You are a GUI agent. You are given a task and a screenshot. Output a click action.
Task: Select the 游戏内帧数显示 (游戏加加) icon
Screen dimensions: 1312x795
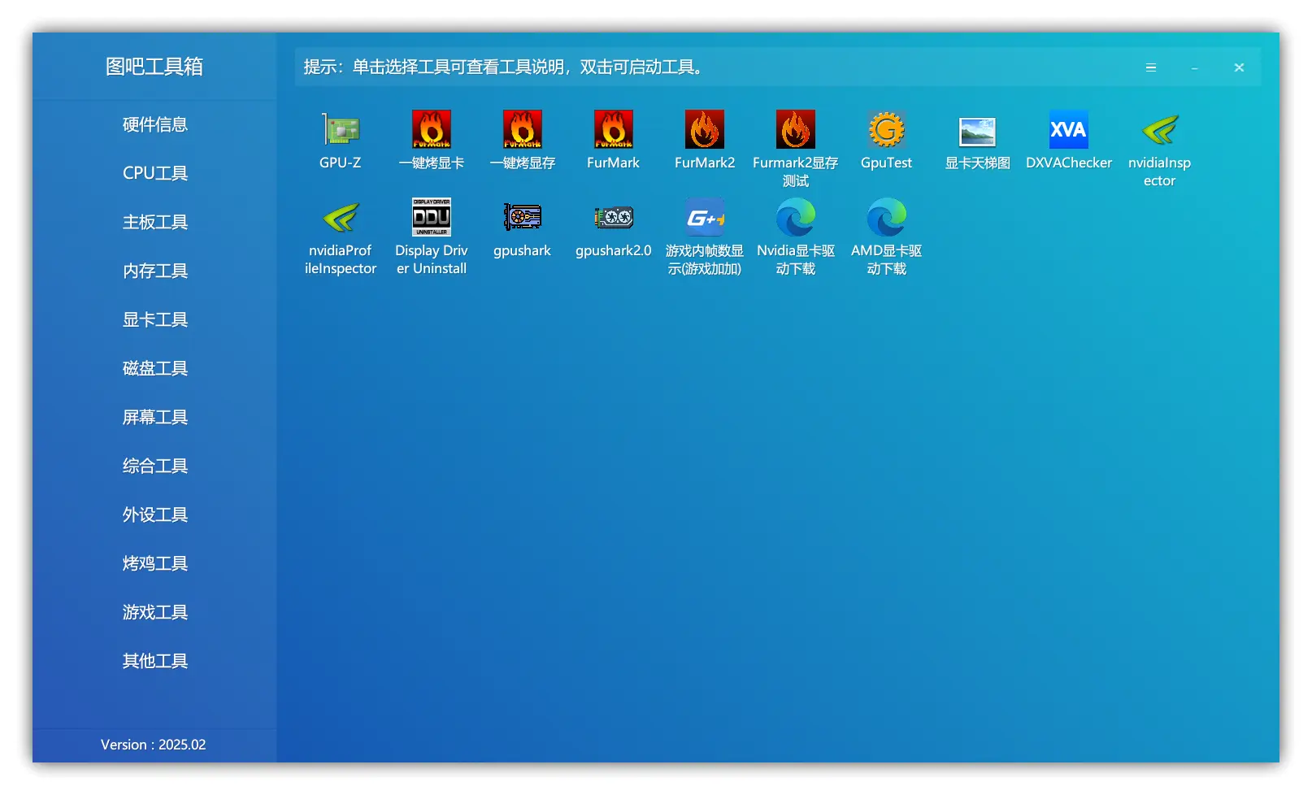point(705,218)
